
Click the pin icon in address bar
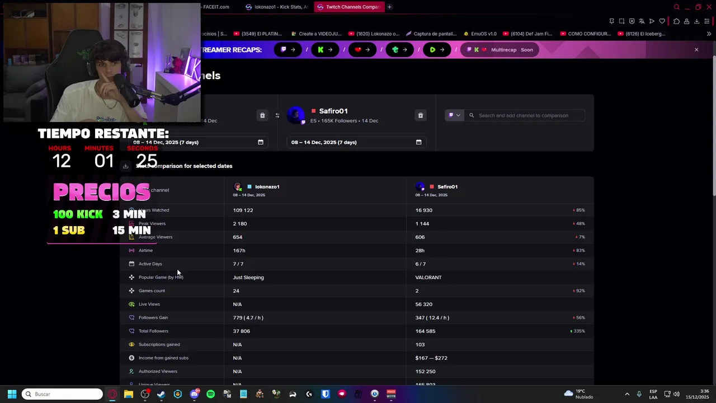pyautogui.click(x=611, y=21)
